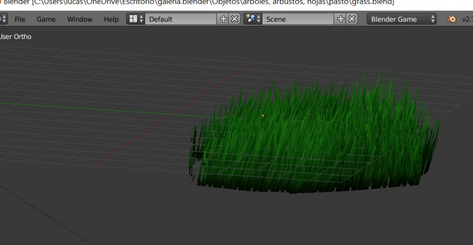The width and height of the screenshot is (473, 245).
Task: Click the Scene name field
Action: [297, 19]
